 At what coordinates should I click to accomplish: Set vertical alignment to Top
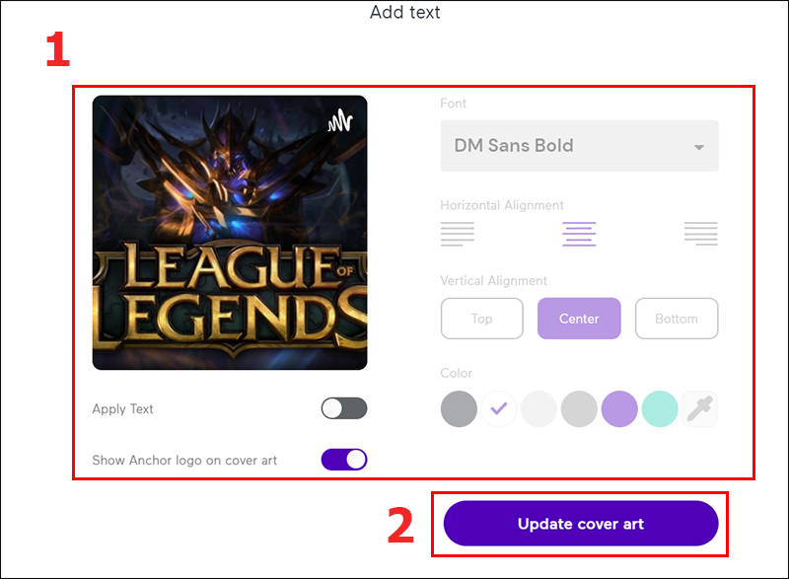coord(482,319)
